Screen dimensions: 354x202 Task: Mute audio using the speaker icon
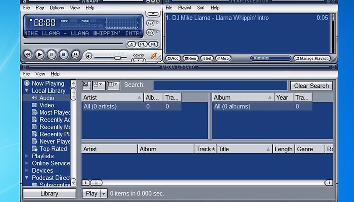(89, 56)
